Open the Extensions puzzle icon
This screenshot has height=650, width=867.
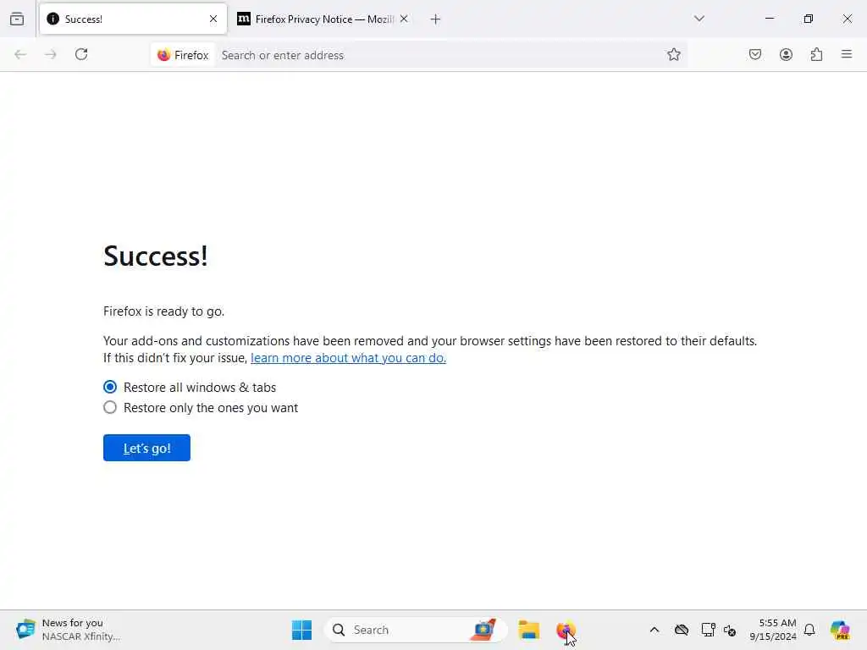coord(816,54)
